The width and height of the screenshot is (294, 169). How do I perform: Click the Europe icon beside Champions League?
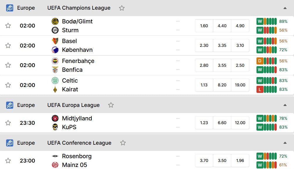click(x=10, y=8)
